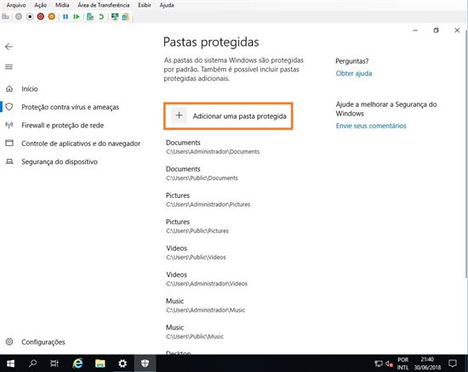Save the VM state with the orange icon
Viewport: 468px width, 372px height.
point(52,17)
